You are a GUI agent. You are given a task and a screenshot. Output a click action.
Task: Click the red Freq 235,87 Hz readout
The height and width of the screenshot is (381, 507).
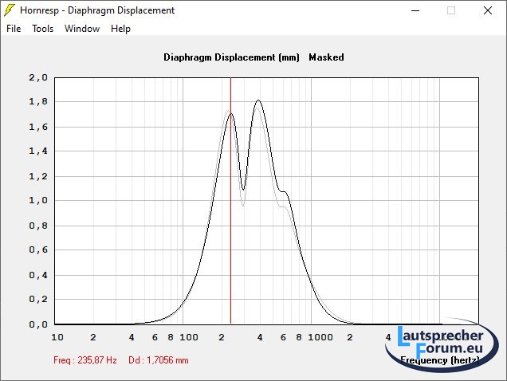[85, 360]
